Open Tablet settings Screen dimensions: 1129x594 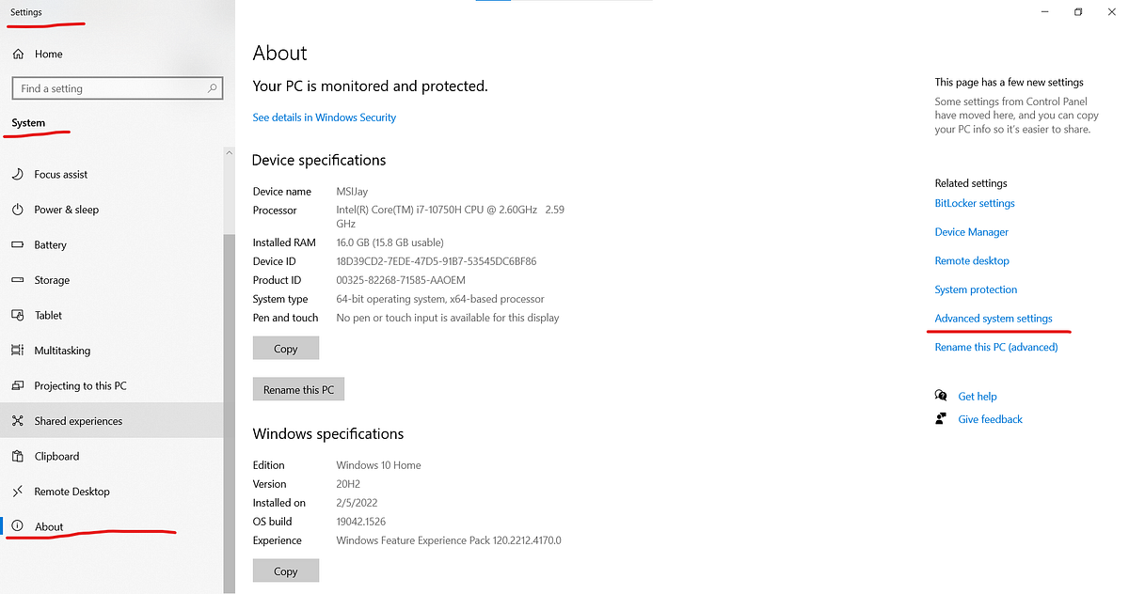[48, 315]
